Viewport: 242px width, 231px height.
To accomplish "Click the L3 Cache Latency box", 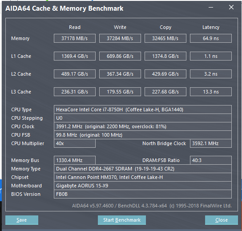I will 211,92.
